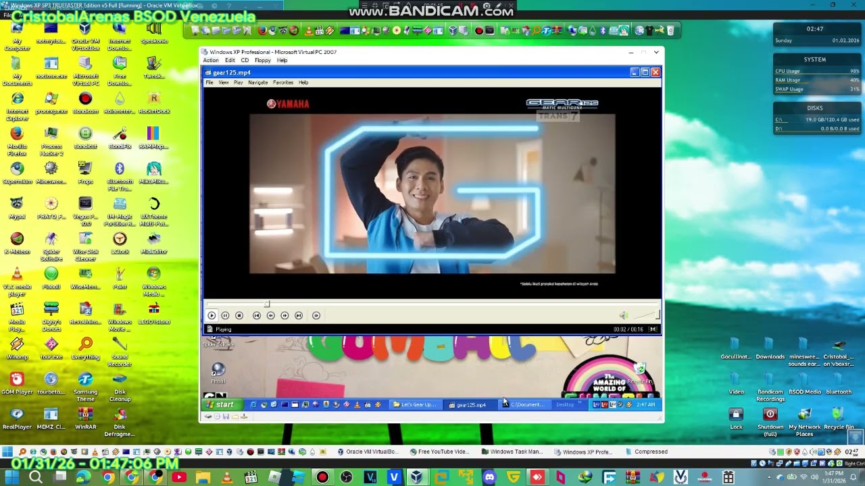Switch to Windows Task Manager taskbar button
The height and width of the screenshot is (486, 865).
[512, 452]
